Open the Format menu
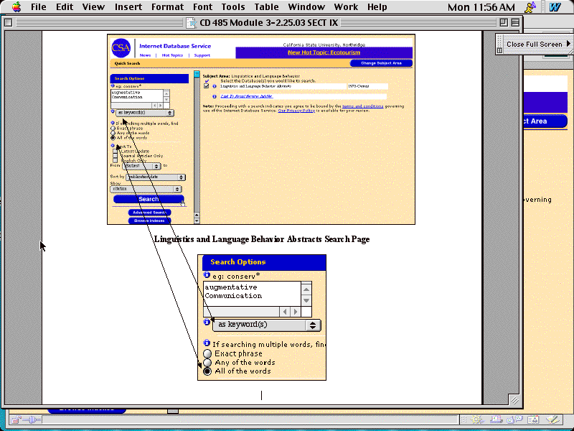The height and width of the screenshot is (431, 574). (167, 7)
